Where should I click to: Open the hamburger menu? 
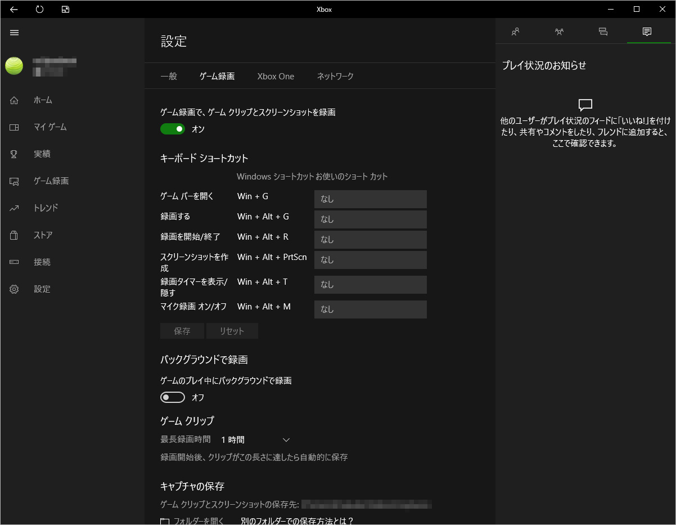15,33
